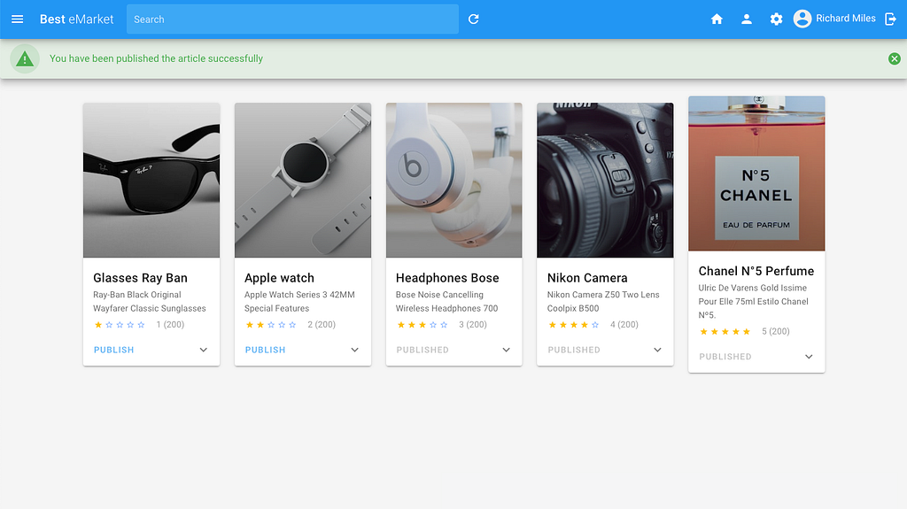Open the Ray Ban sunglasses product image
The width and height of the screenshot is (907, 509).
pos(151,181)
